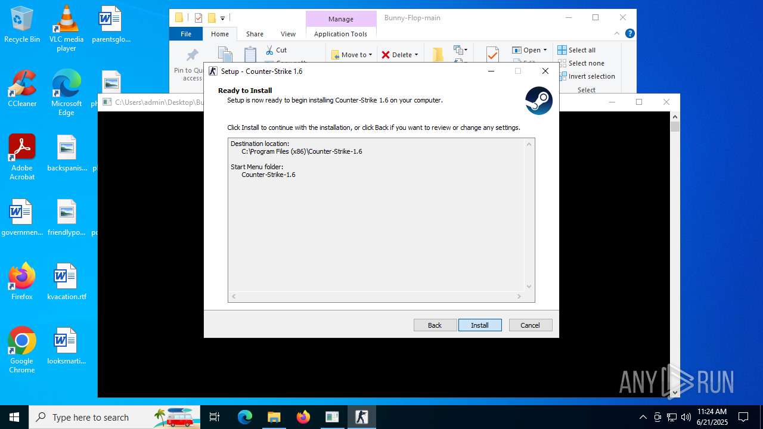This screenshot has height=429, width=763.
Task: Click the console window scrollbar up arrow
Action: 675,117
